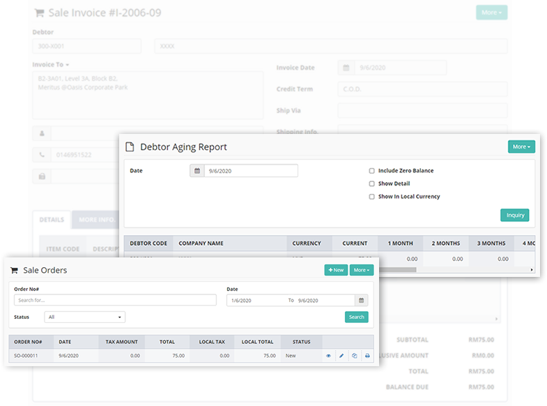
Task: Click the edit pencil icon for SO-000011
Action: 341,356
